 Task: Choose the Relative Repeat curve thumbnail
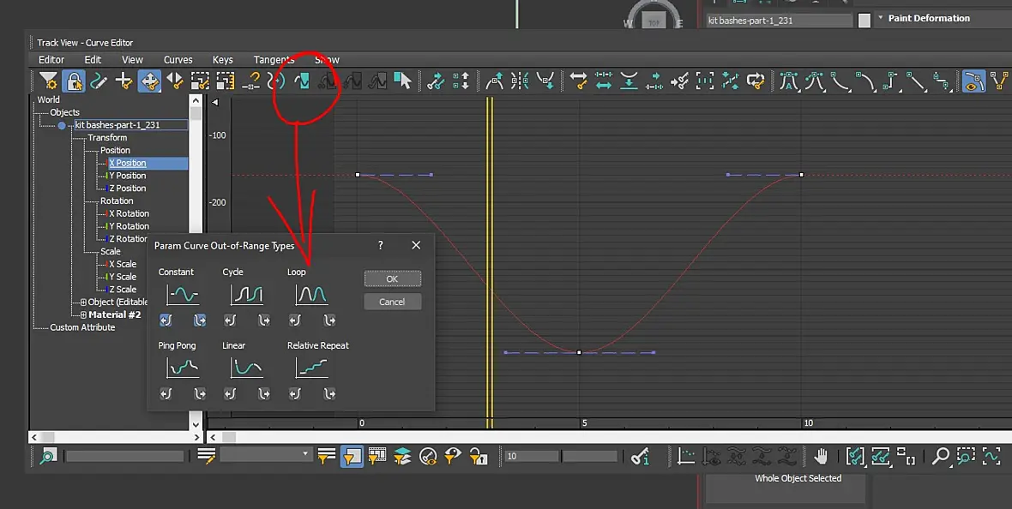click(x=311, y=368)
